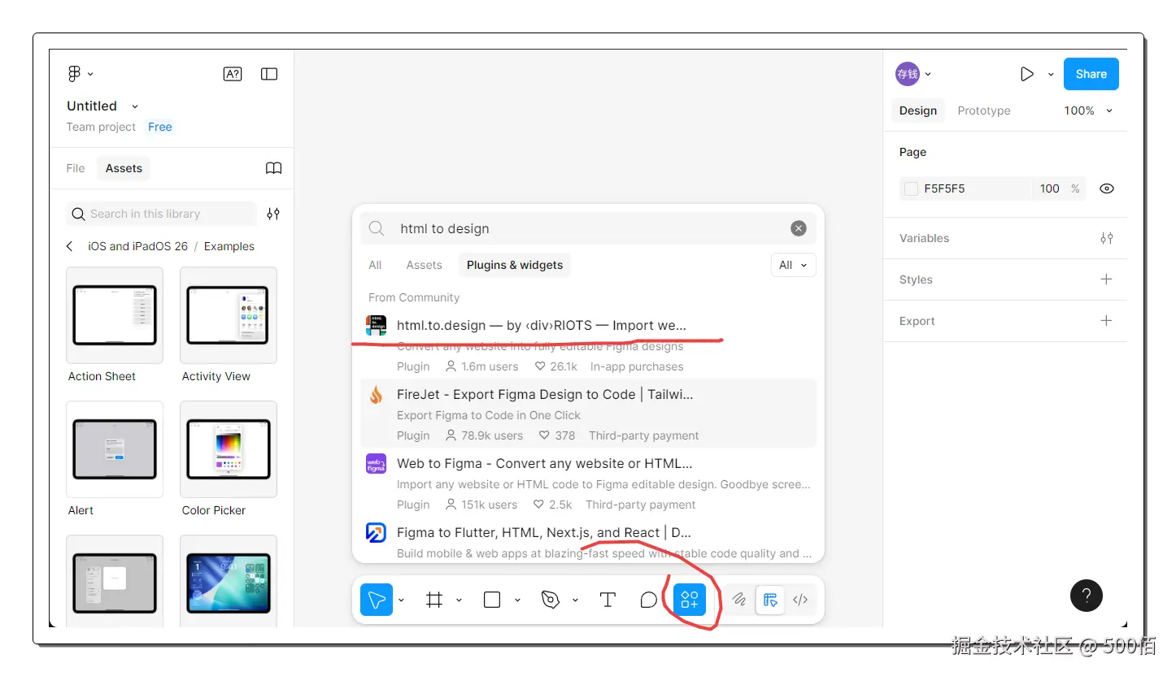Select the Assets search results tab

[x=424, y=265]
